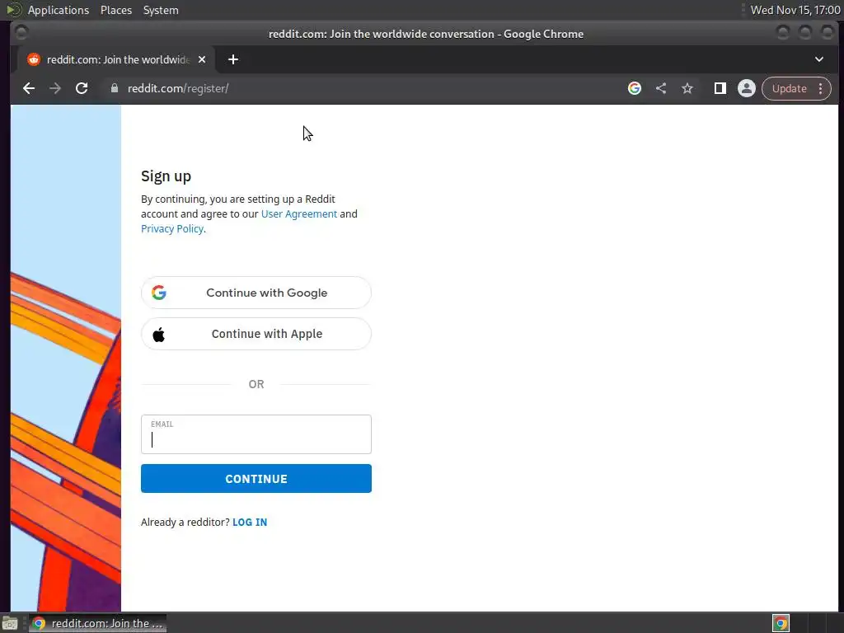Open the User Agreement link
This screenshot has height=633, width=844.
pos(299,213)
